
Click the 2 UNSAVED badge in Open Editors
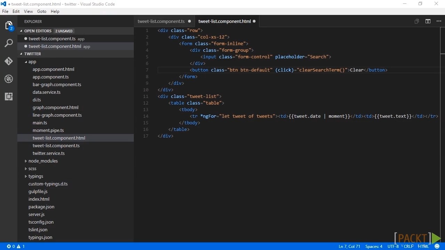64,31
